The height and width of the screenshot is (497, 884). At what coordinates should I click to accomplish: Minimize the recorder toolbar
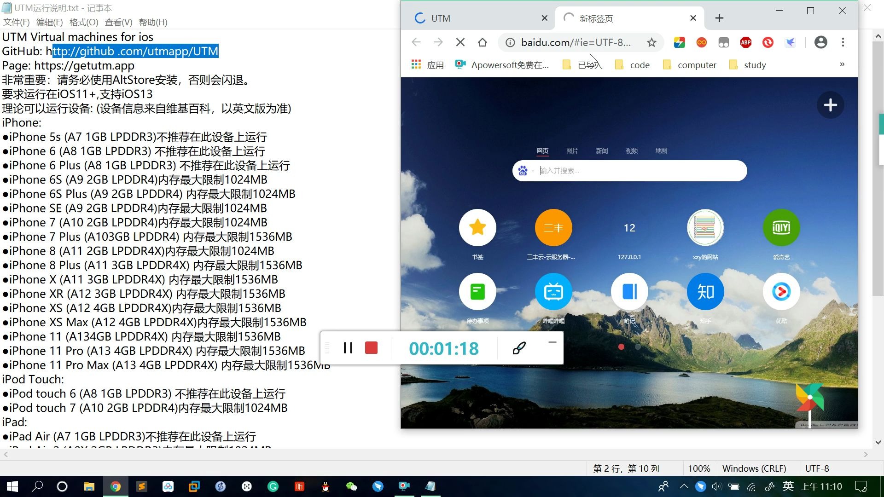(552, 342)
